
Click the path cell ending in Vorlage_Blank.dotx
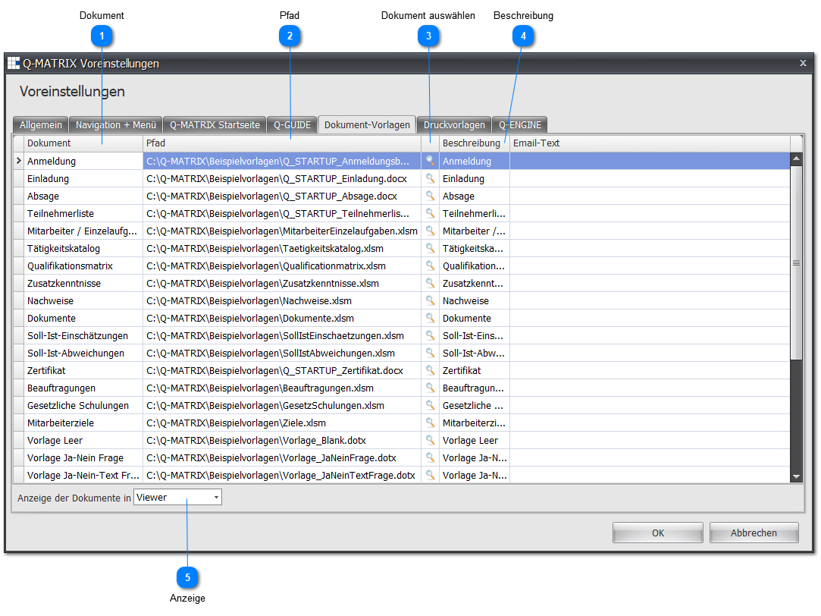point(282,440)
